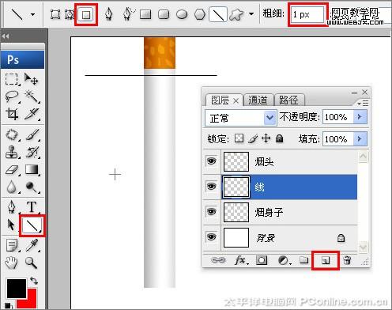Open the layers panel flyout menu

(363, 104)
